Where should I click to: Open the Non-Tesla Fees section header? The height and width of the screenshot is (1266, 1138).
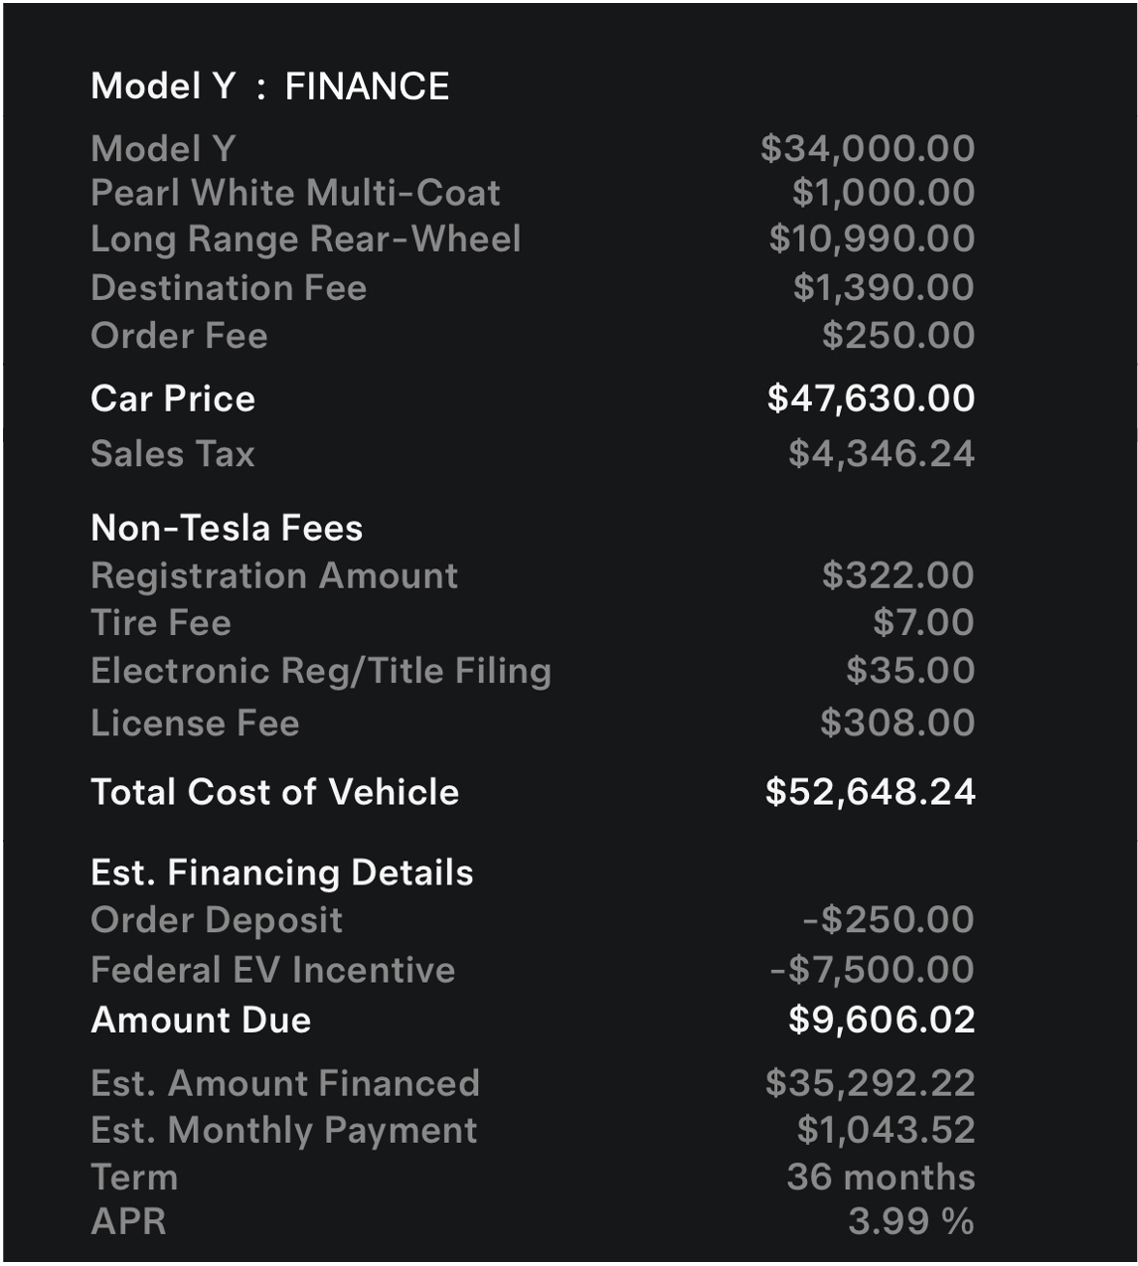click(227, 528)
